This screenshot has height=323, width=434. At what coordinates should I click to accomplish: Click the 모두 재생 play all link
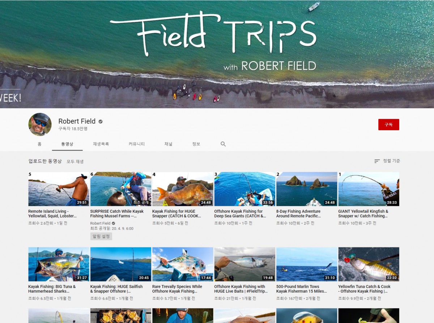(75, 162)
